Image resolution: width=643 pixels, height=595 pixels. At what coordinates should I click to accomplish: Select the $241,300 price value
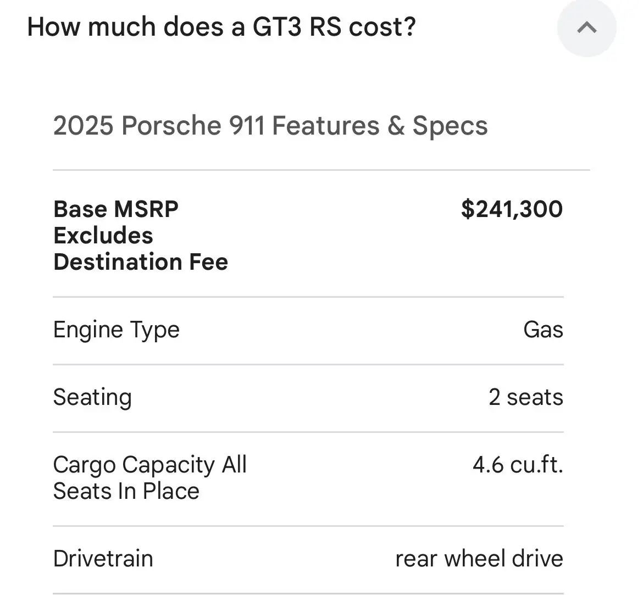coord(512,209)
